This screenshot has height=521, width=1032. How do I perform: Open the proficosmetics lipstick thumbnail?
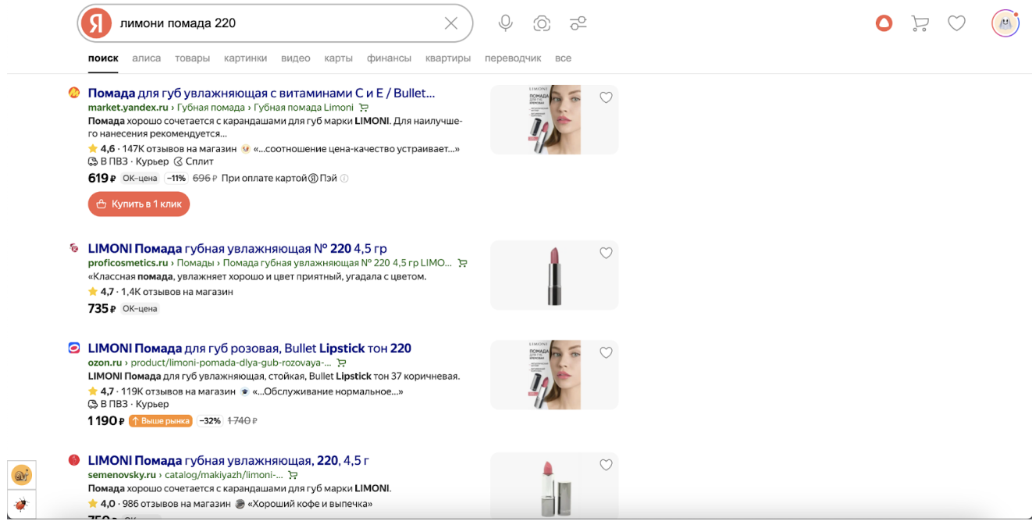coord(553,275)
